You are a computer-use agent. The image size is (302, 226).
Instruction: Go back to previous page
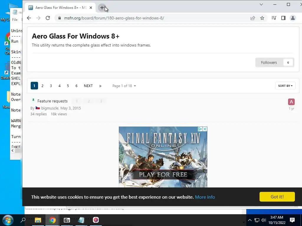tap(29, 18)
